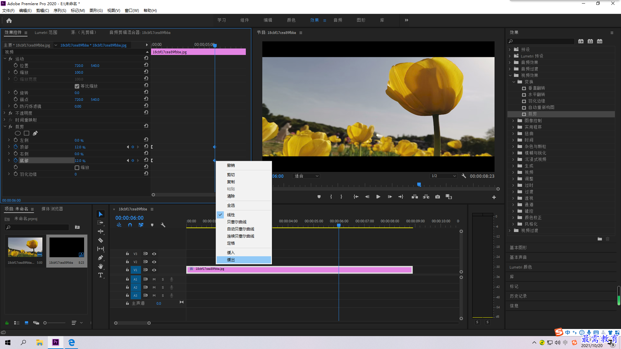Screen dimensions: 621x349
Task: Select free draw bezier mask pen
Action: point(35,133)
